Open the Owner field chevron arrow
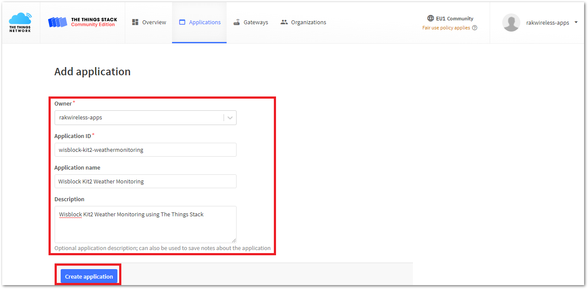Screen dimensions: 588x289 point(230,117)
